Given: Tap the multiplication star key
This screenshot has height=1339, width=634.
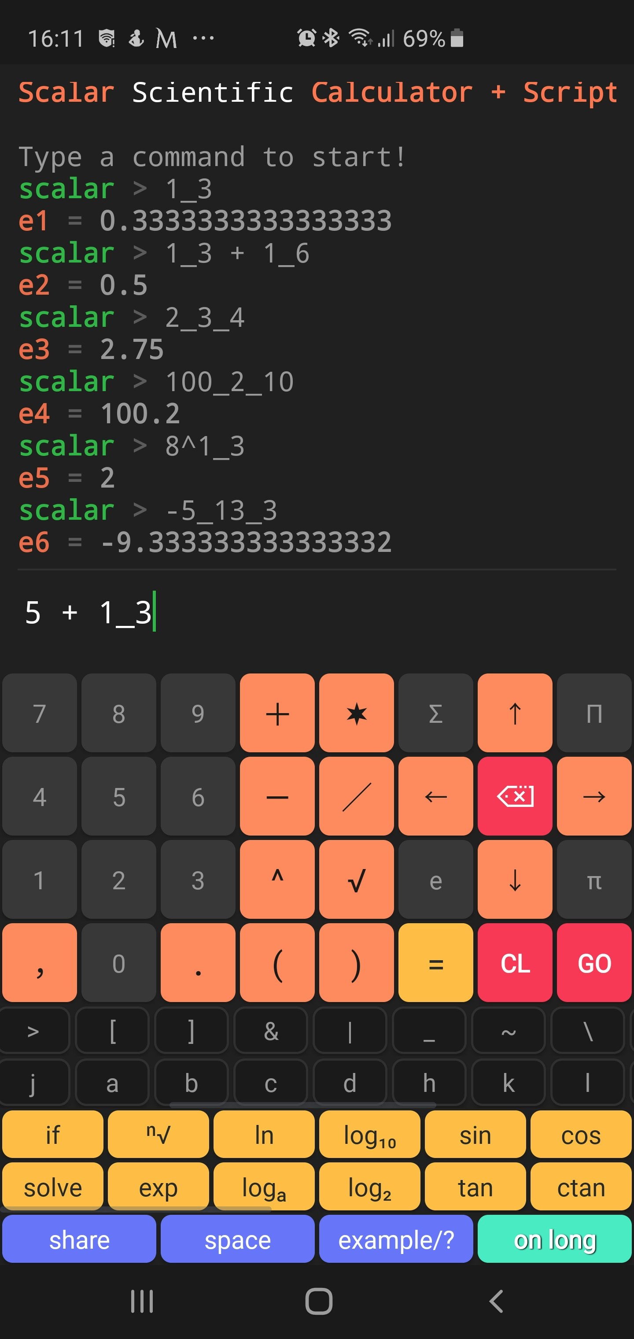Looking at the screenshot, I should point(357,713).
